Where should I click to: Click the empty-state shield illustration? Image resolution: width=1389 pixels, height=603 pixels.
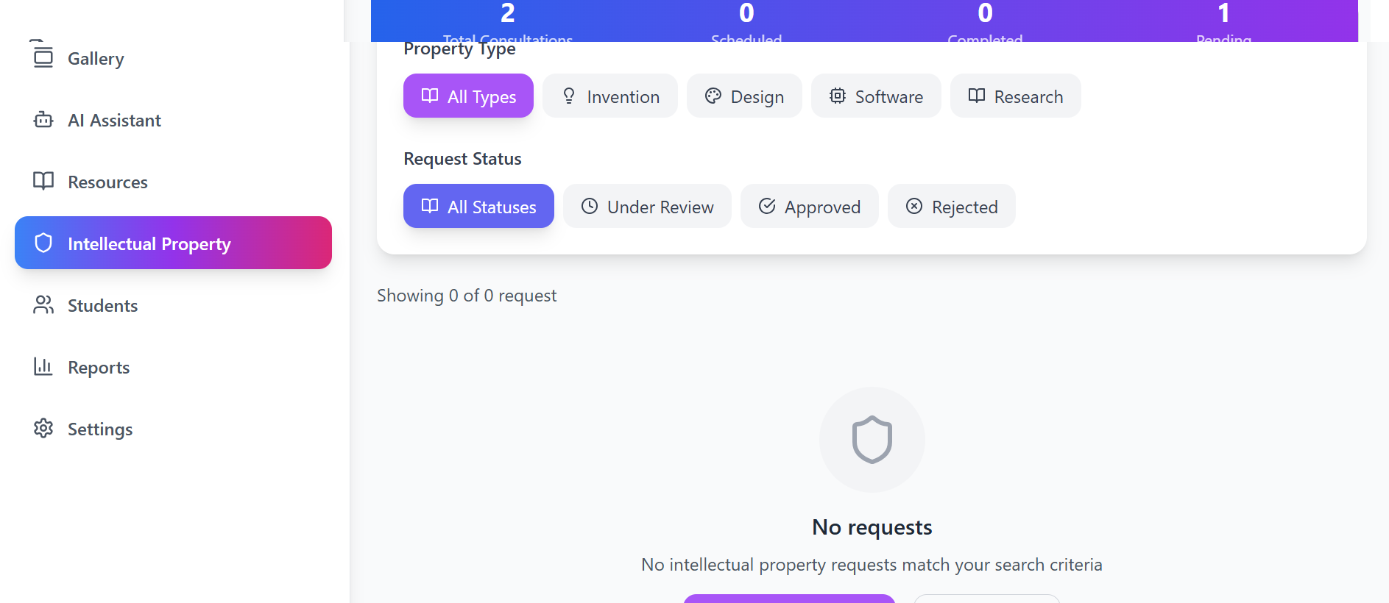click(x=872, y=440)
